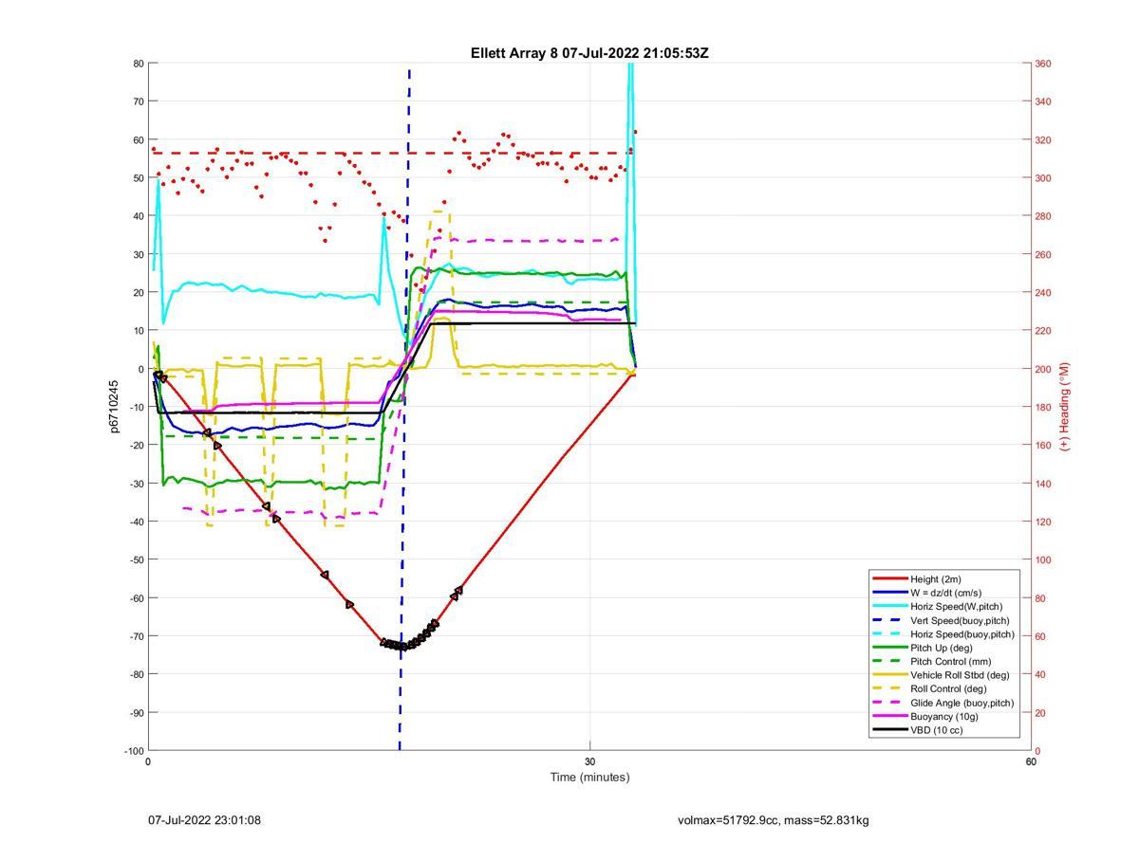Viewport: 1139px width, 843px height.
Task: Click heading axis tick label '300'
Action: [x=1043, y=178]
